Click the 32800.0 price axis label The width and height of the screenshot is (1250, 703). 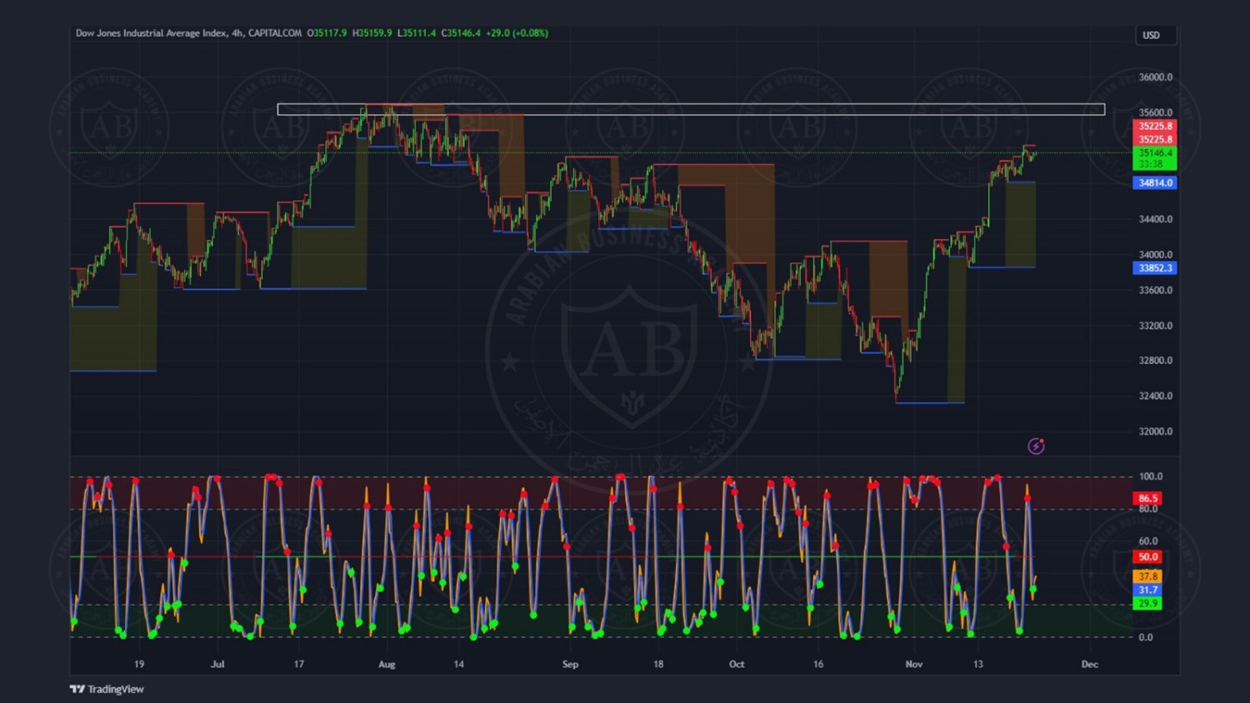tap(1155, 361)
